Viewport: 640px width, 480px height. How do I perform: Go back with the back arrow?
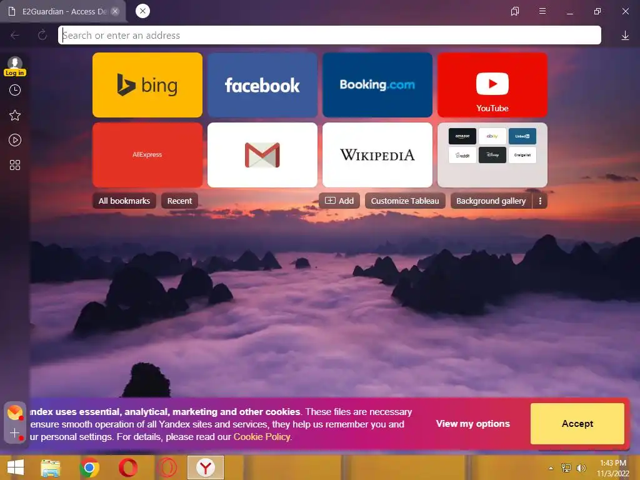pyautogui.click(x=15, y=36)
